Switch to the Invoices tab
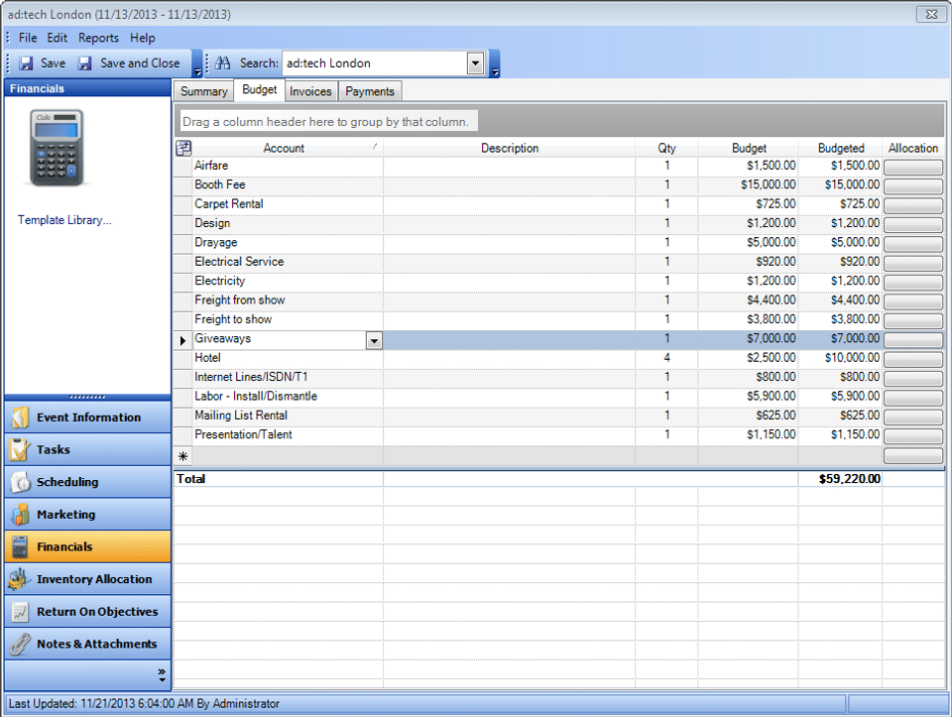The height and width of the screenshot is (717, 952). [x=310, y=91]
